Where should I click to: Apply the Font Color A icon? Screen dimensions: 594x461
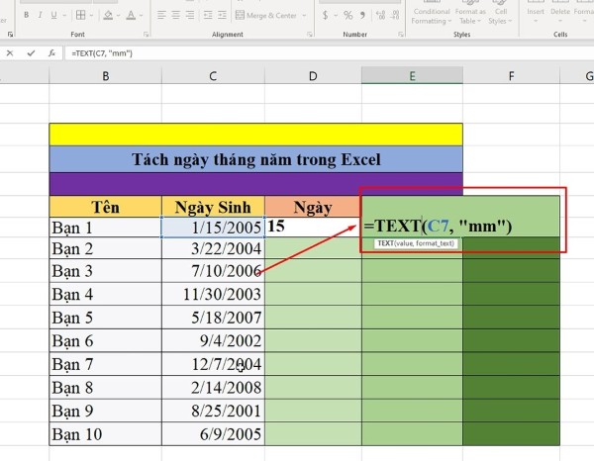[131, 15]
